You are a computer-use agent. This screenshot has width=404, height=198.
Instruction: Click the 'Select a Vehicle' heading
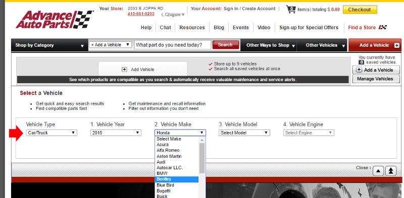tap(41, 93)
